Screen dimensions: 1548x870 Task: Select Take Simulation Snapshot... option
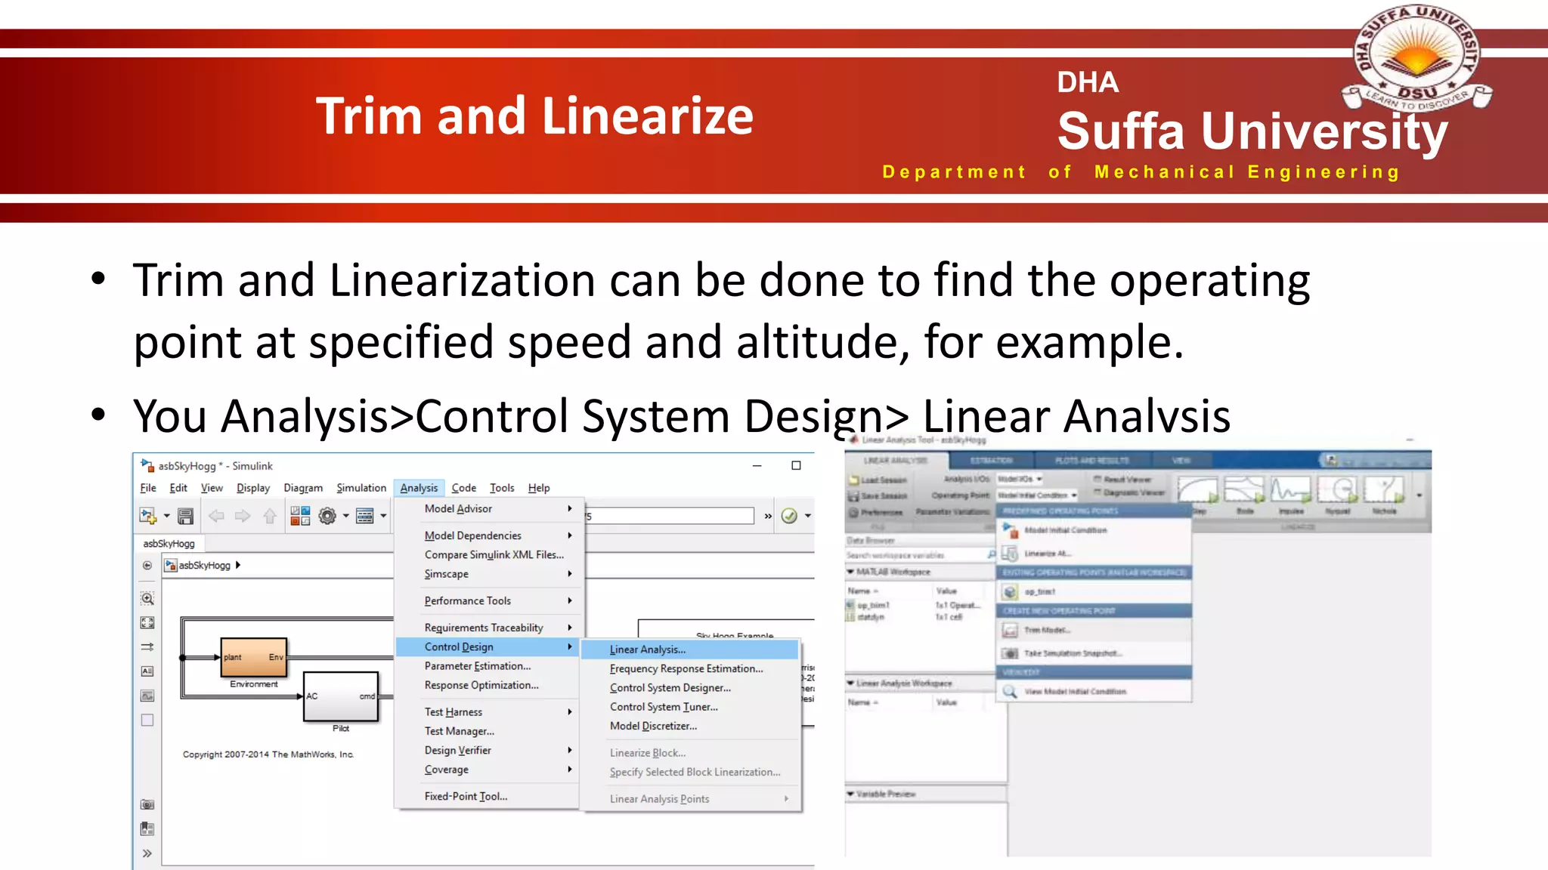[1094, 653]
